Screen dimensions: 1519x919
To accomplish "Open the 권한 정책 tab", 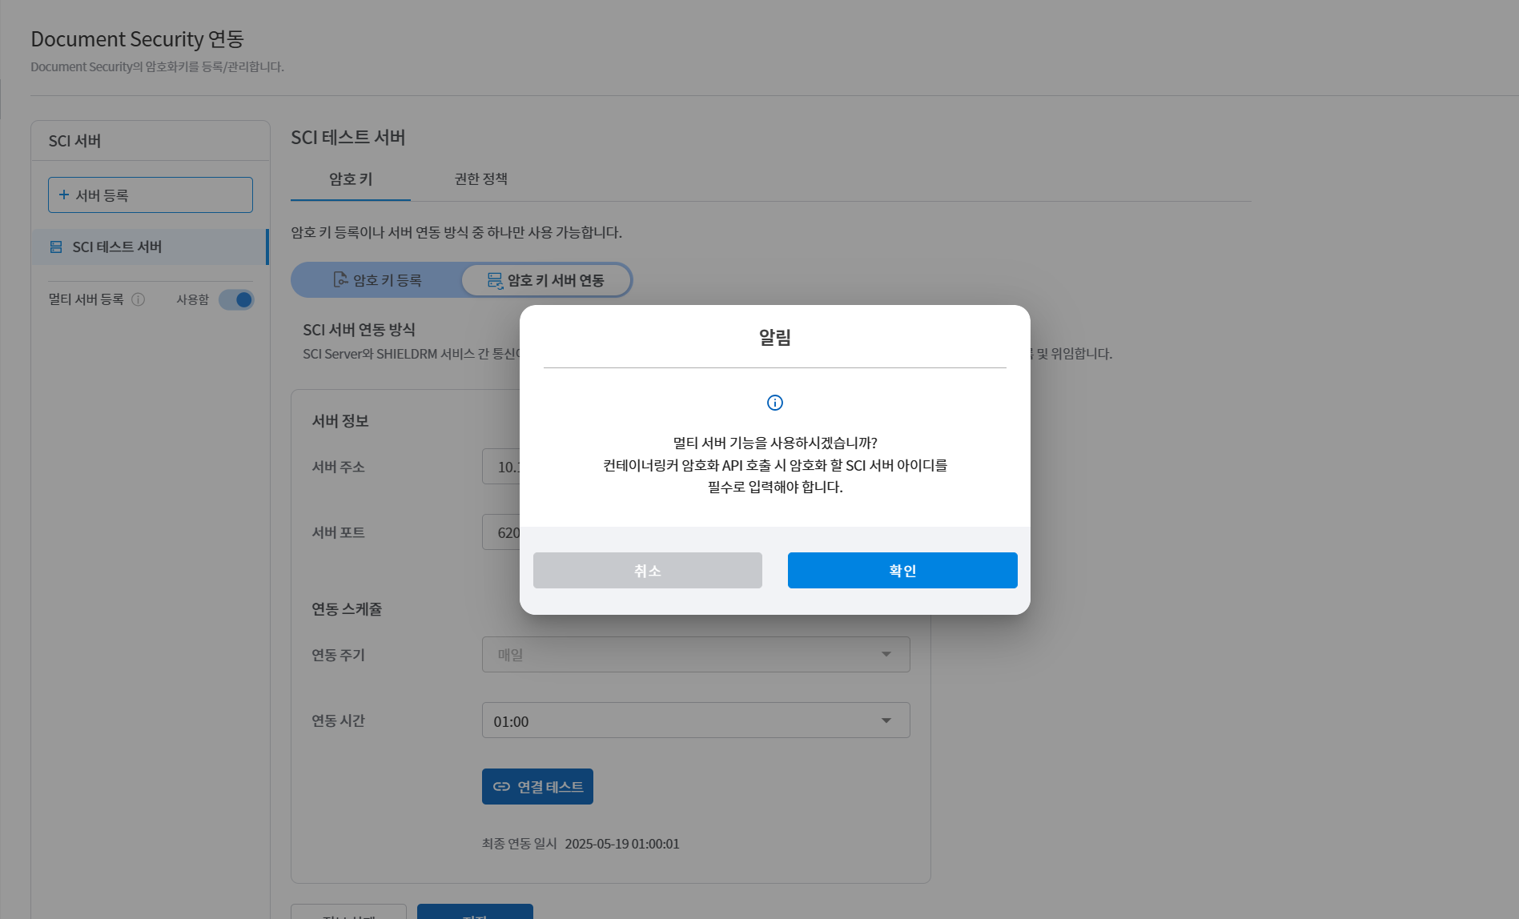I will point(481,179).
